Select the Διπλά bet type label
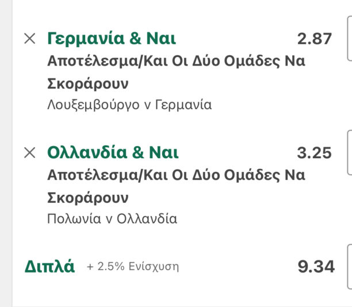 [49, 267]
